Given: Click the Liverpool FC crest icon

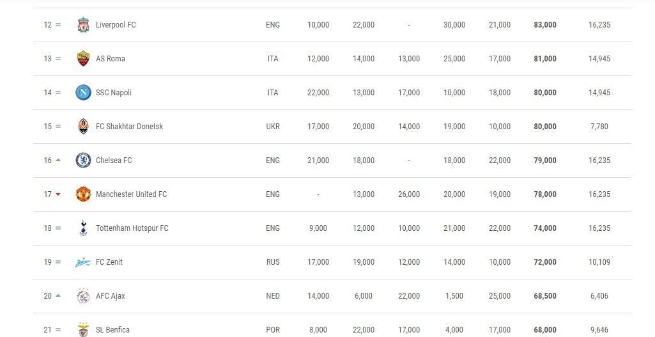Looking at the screenshot, I should pyautogui.click(x=83, y=25).
